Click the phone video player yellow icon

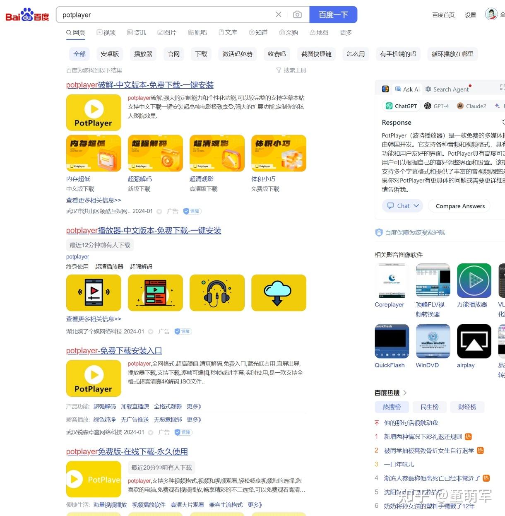click(x=94, y=293)
